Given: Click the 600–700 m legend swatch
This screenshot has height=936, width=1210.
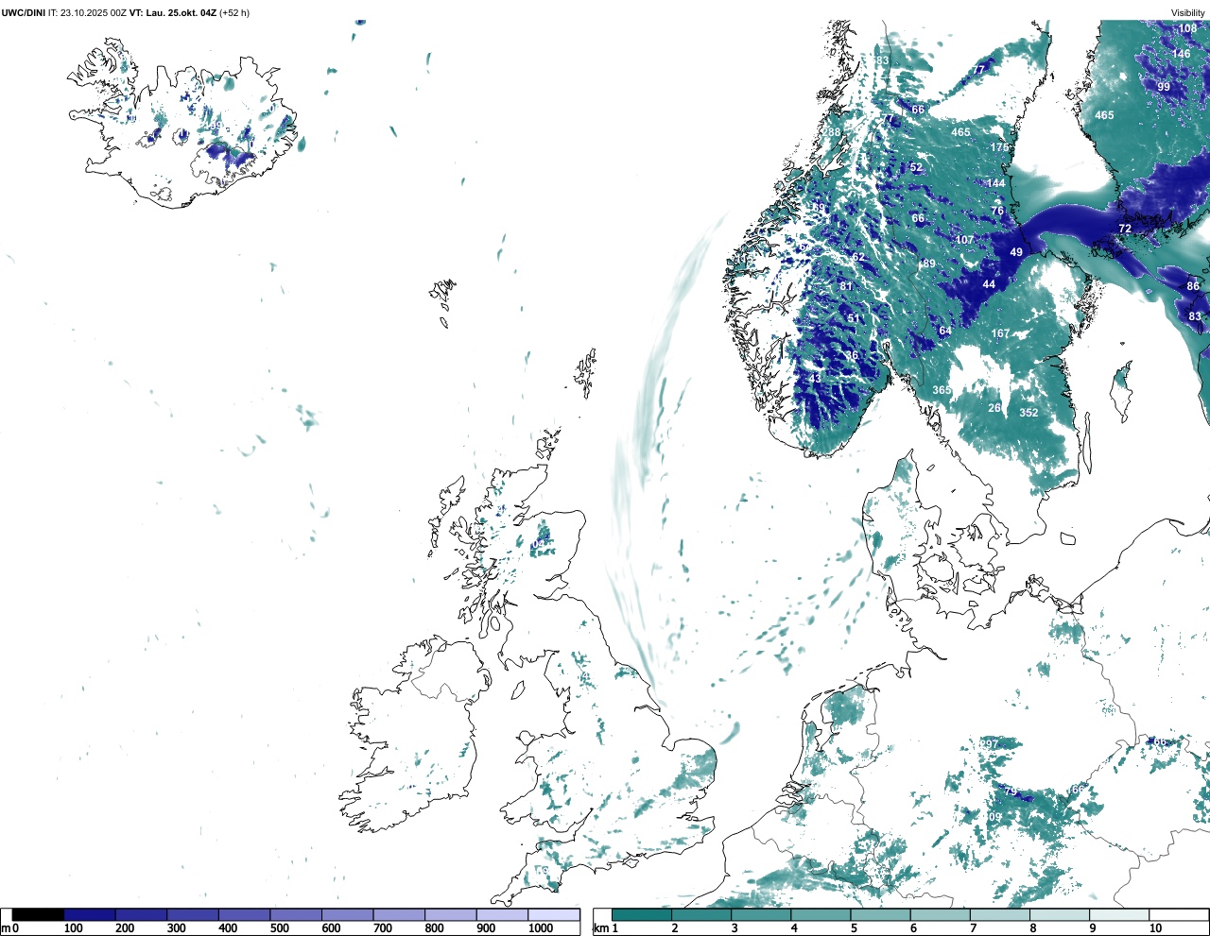Looking at the screenshot, I should pos(347,914).
